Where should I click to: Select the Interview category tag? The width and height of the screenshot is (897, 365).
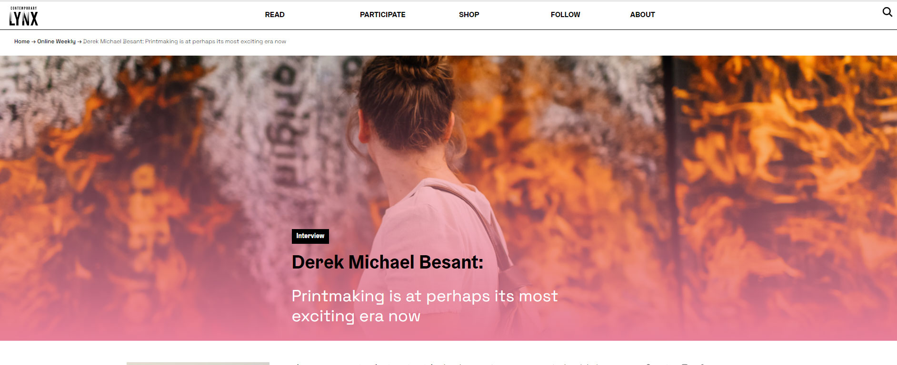tap(310, 236)
